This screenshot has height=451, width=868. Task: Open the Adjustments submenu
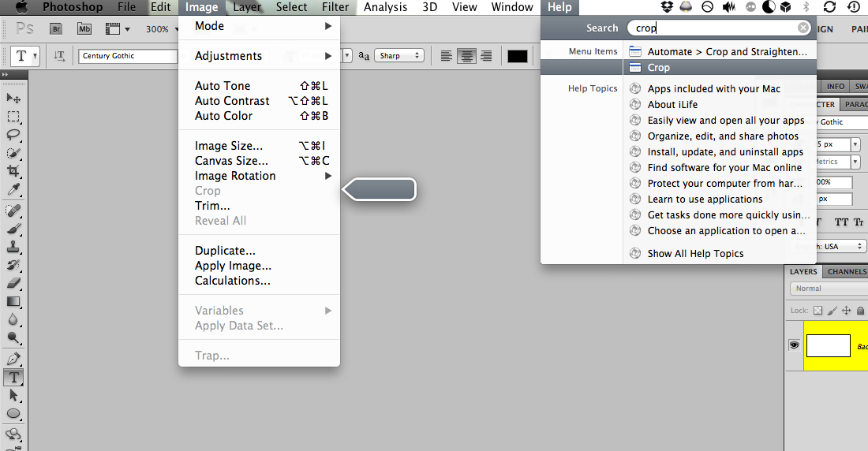[259, 56]
